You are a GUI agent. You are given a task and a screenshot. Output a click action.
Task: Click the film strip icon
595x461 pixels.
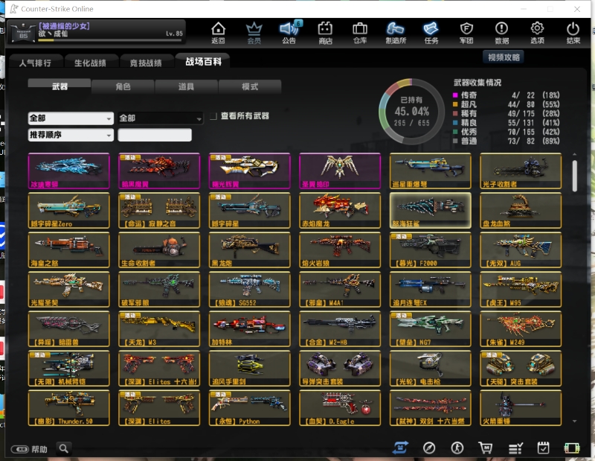pyautogui.click(x=571, y=448)
